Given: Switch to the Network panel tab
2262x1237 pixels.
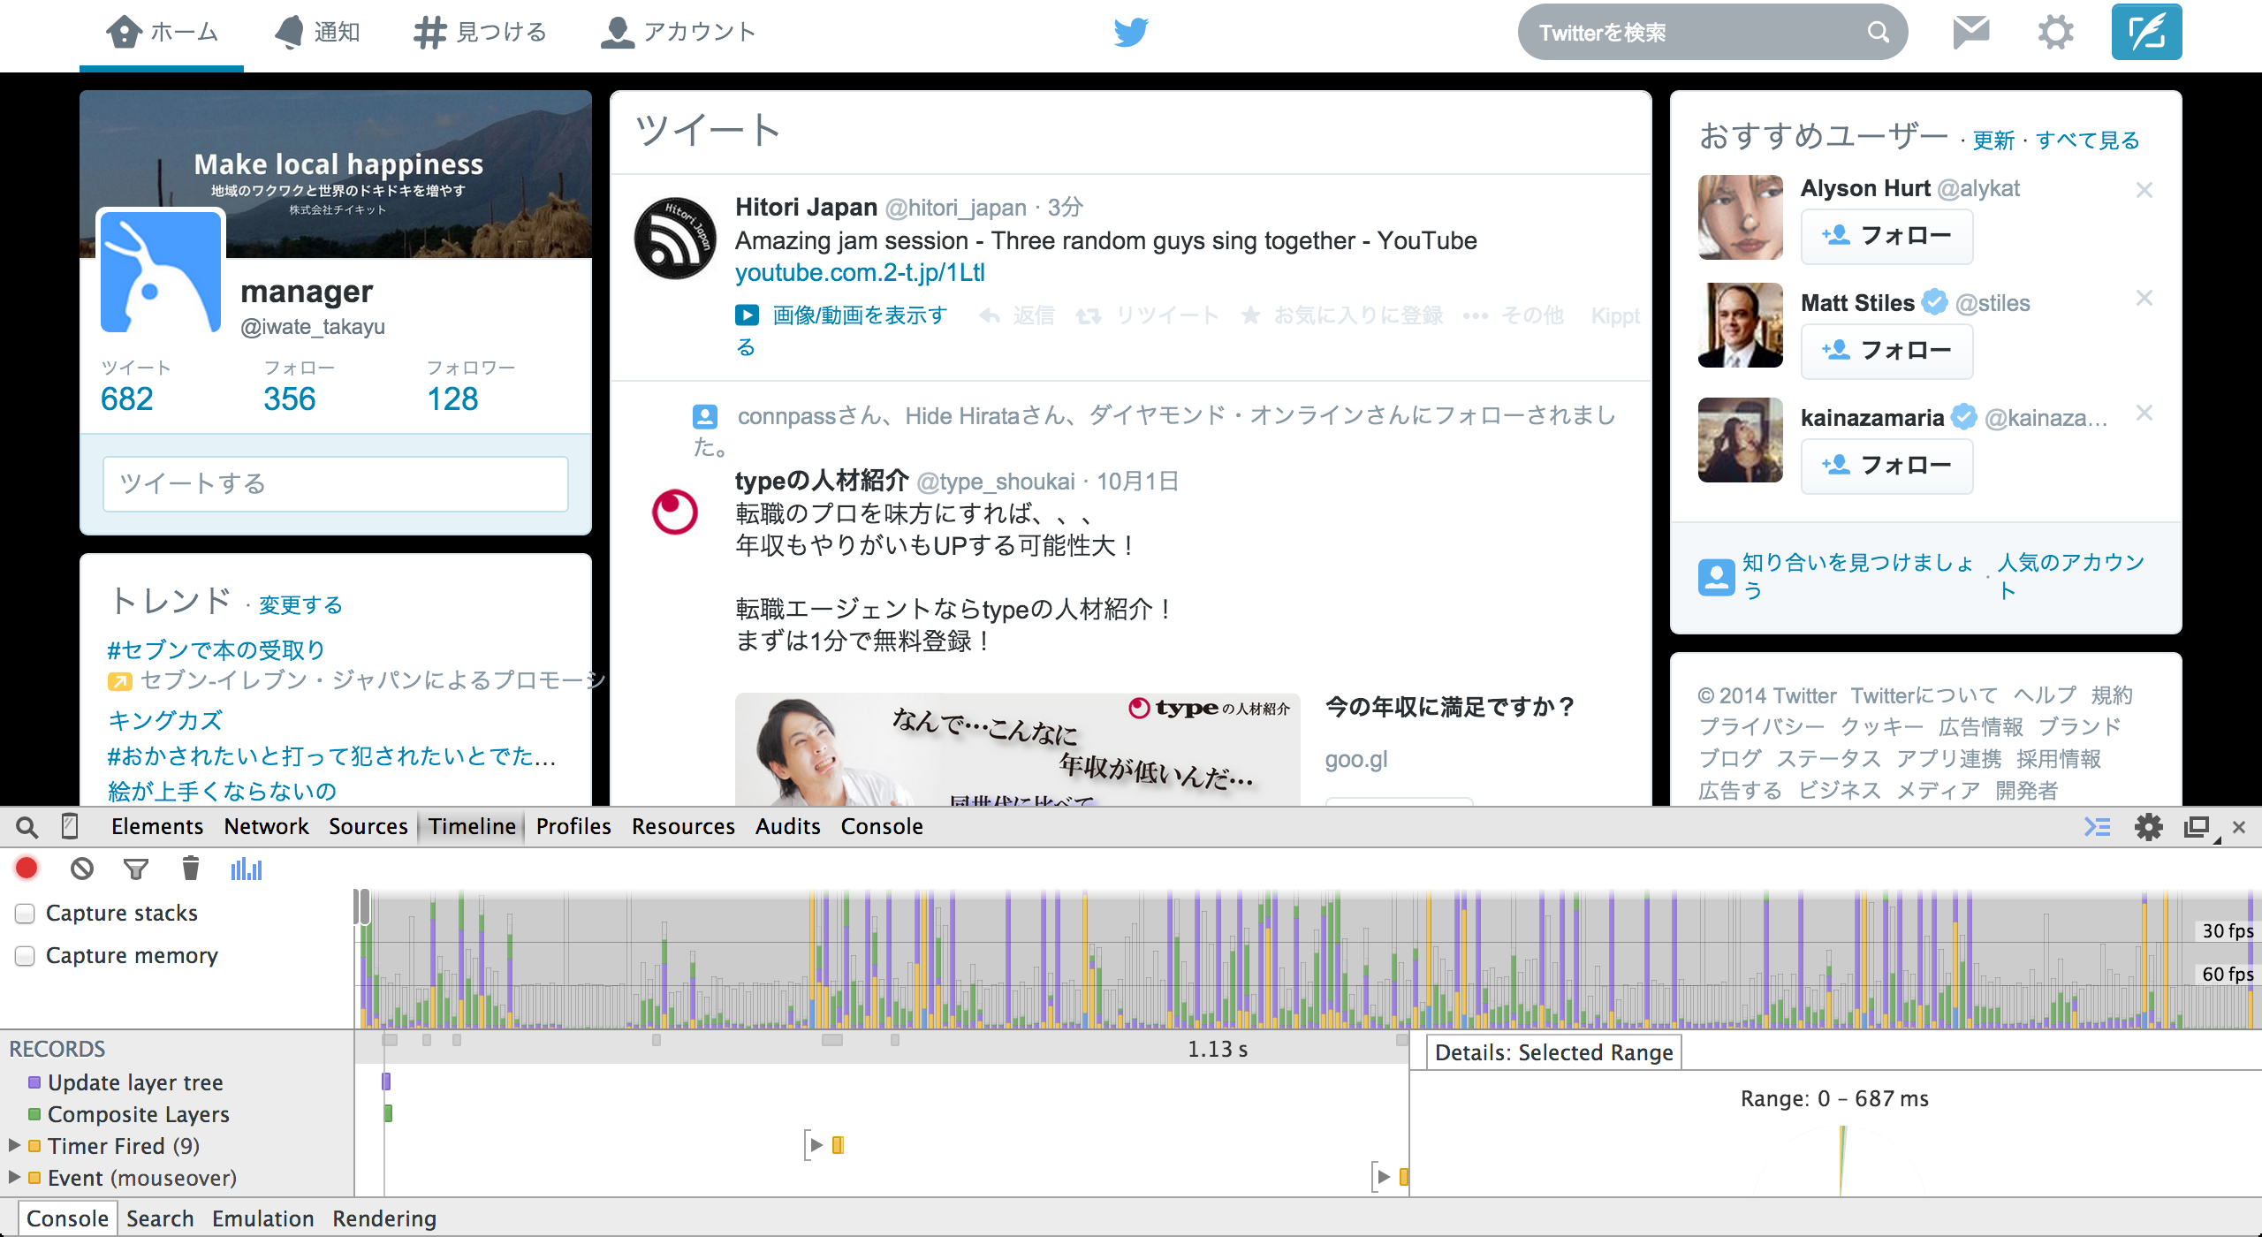Looking at the screenshot, I should [x=266, y=827].
